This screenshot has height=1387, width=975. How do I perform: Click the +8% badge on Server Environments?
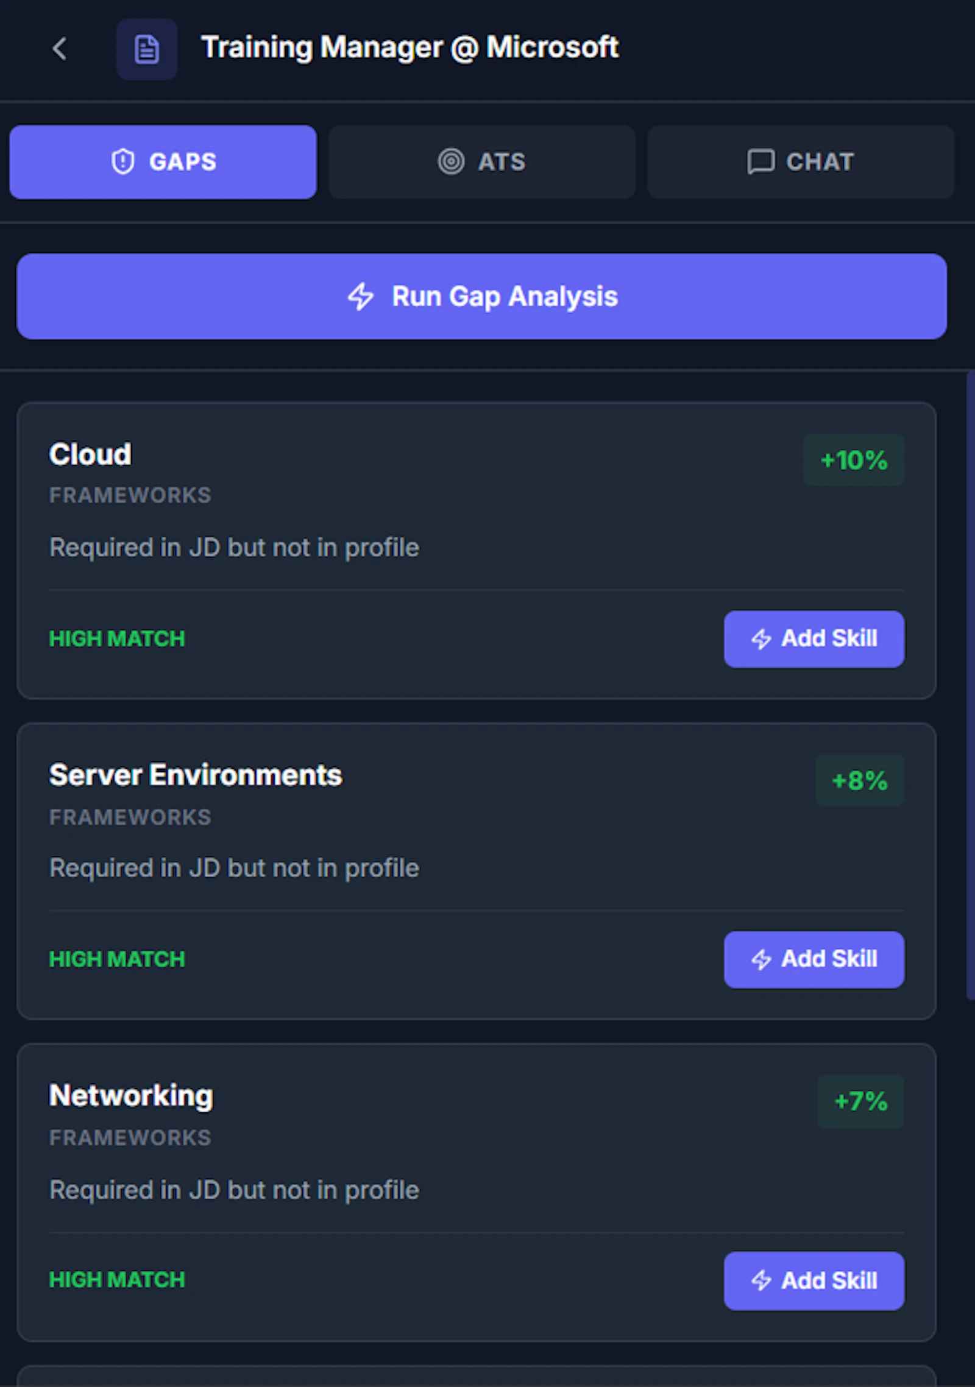click(x=860, y=780)
